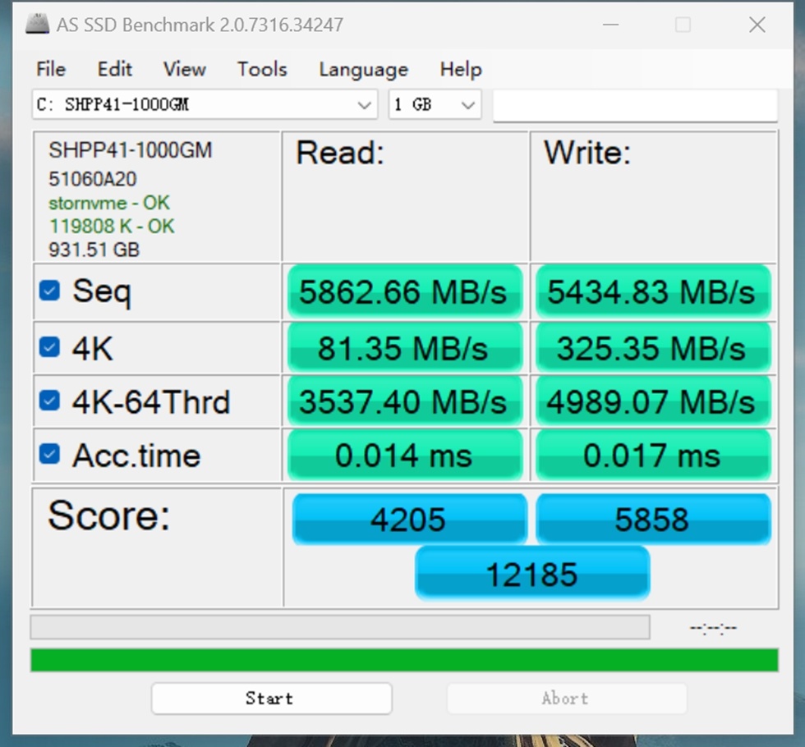The image size is (805, 747).
Task: Open the View menu
Action: pyautogui.click(x=184, y=69)
